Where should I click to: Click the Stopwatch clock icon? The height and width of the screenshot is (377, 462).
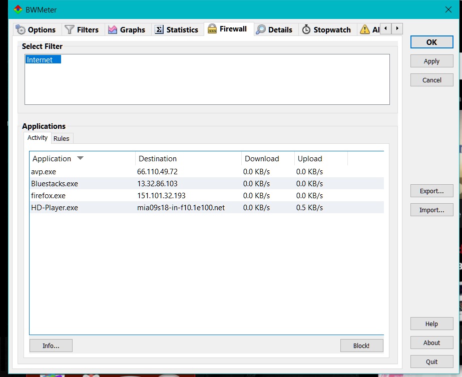click(306, 29)
